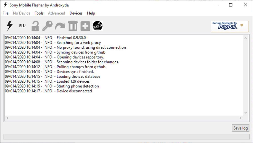
Task: Open the File menu
Action: click(6, 13)
